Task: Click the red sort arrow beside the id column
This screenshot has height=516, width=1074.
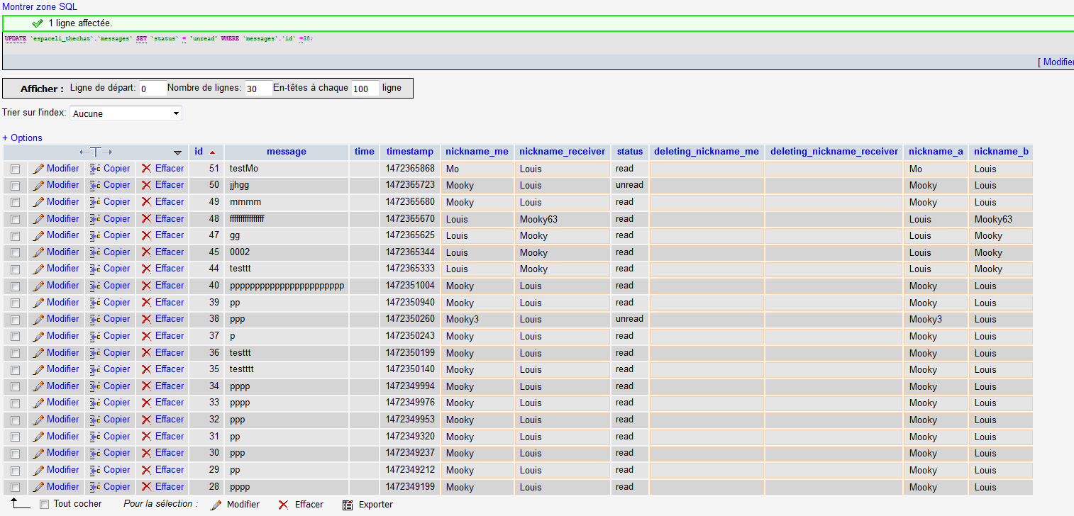Action: pyautogui.click(x=212, y=152)
